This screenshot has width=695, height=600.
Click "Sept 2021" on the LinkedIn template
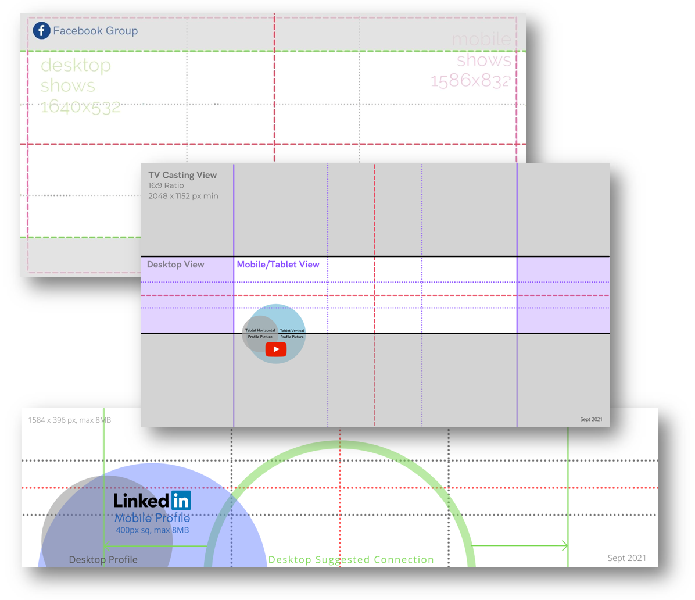point(627,558)
